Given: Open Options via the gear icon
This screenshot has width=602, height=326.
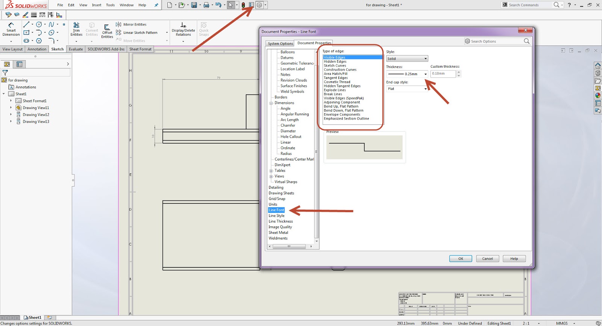Looking at the screenshot, I should (x=259, y=5).
